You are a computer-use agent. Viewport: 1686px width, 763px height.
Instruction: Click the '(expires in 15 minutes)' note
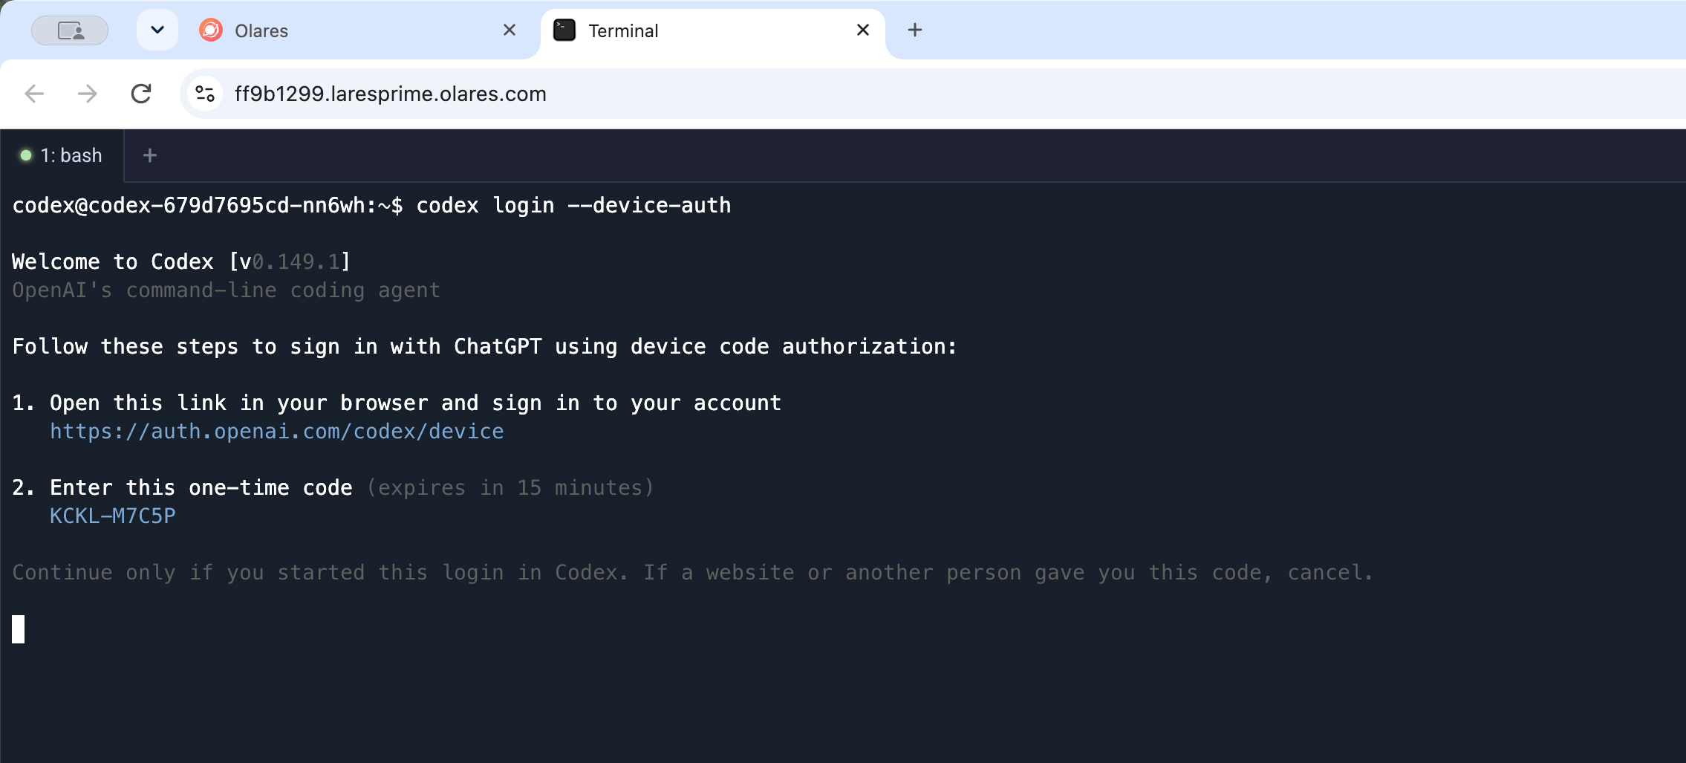[x=510, y=488]
